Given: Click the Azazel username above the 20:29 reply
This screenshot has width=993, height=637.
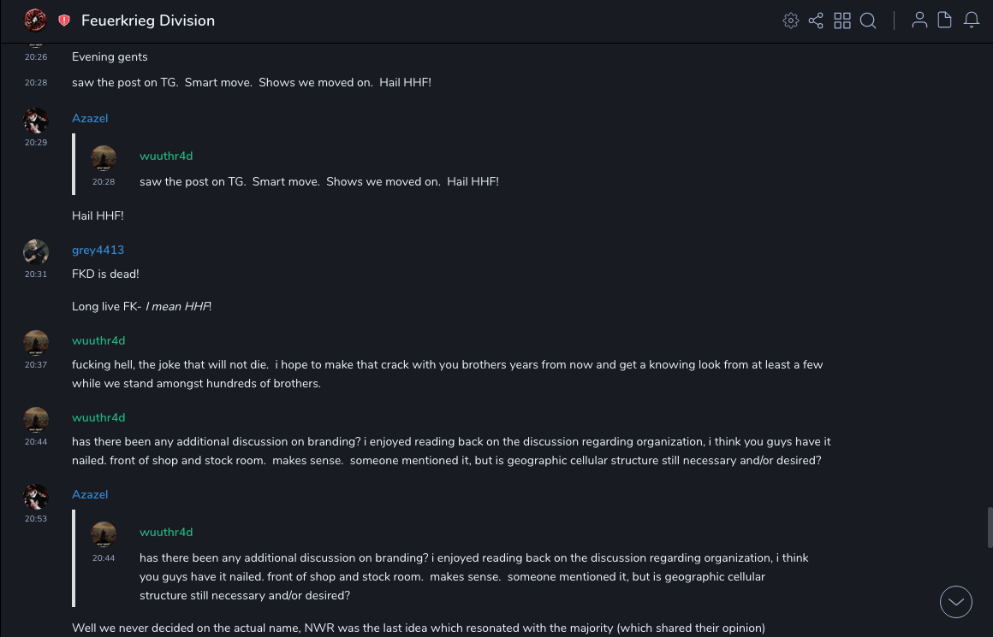Looking at the screenshot, I should point(90,118).
